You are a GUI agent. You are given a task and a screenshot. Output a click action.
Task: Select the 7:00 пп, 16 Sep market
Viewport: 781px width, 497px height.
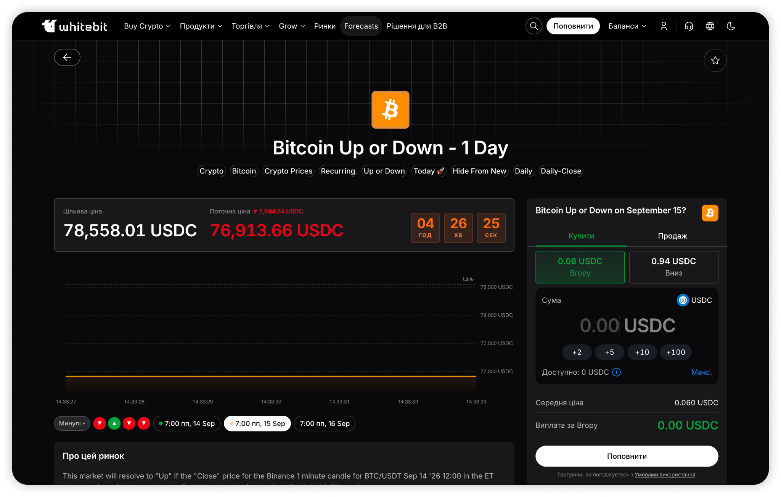click(x=325, y=423)
